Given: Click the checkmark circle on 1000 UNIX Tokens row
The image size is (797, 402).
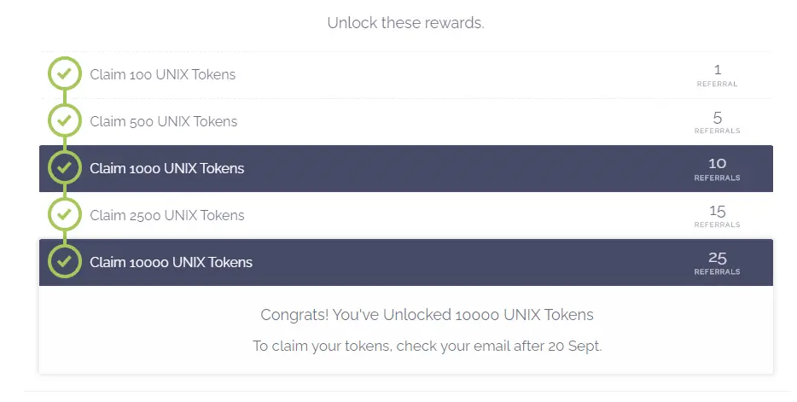Looking at the screenshot, I should click(x=65, y=167).
